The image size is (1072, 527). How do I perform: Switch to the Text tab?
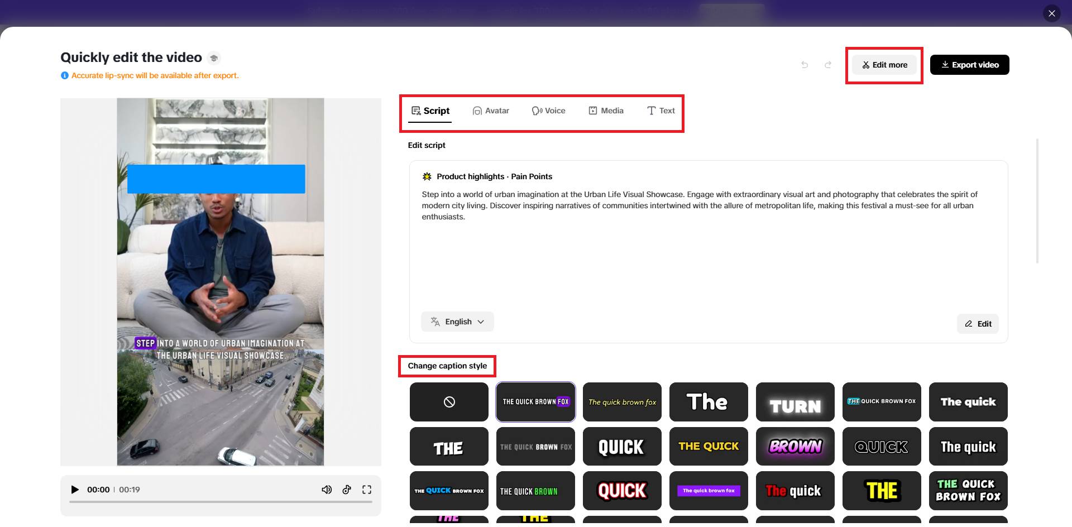[661, 111]
